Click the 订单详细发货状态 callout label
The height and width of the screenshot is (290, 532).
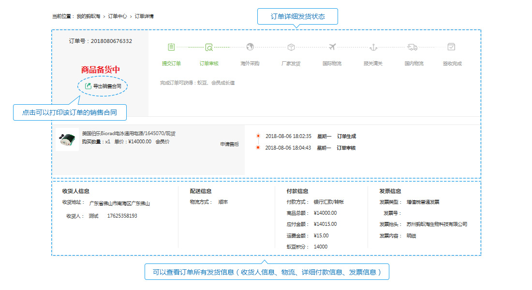(x=297, y=16)
